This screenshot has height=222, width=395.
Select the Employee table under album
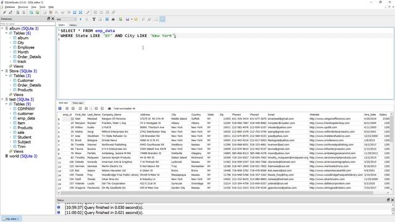point(26,47)
